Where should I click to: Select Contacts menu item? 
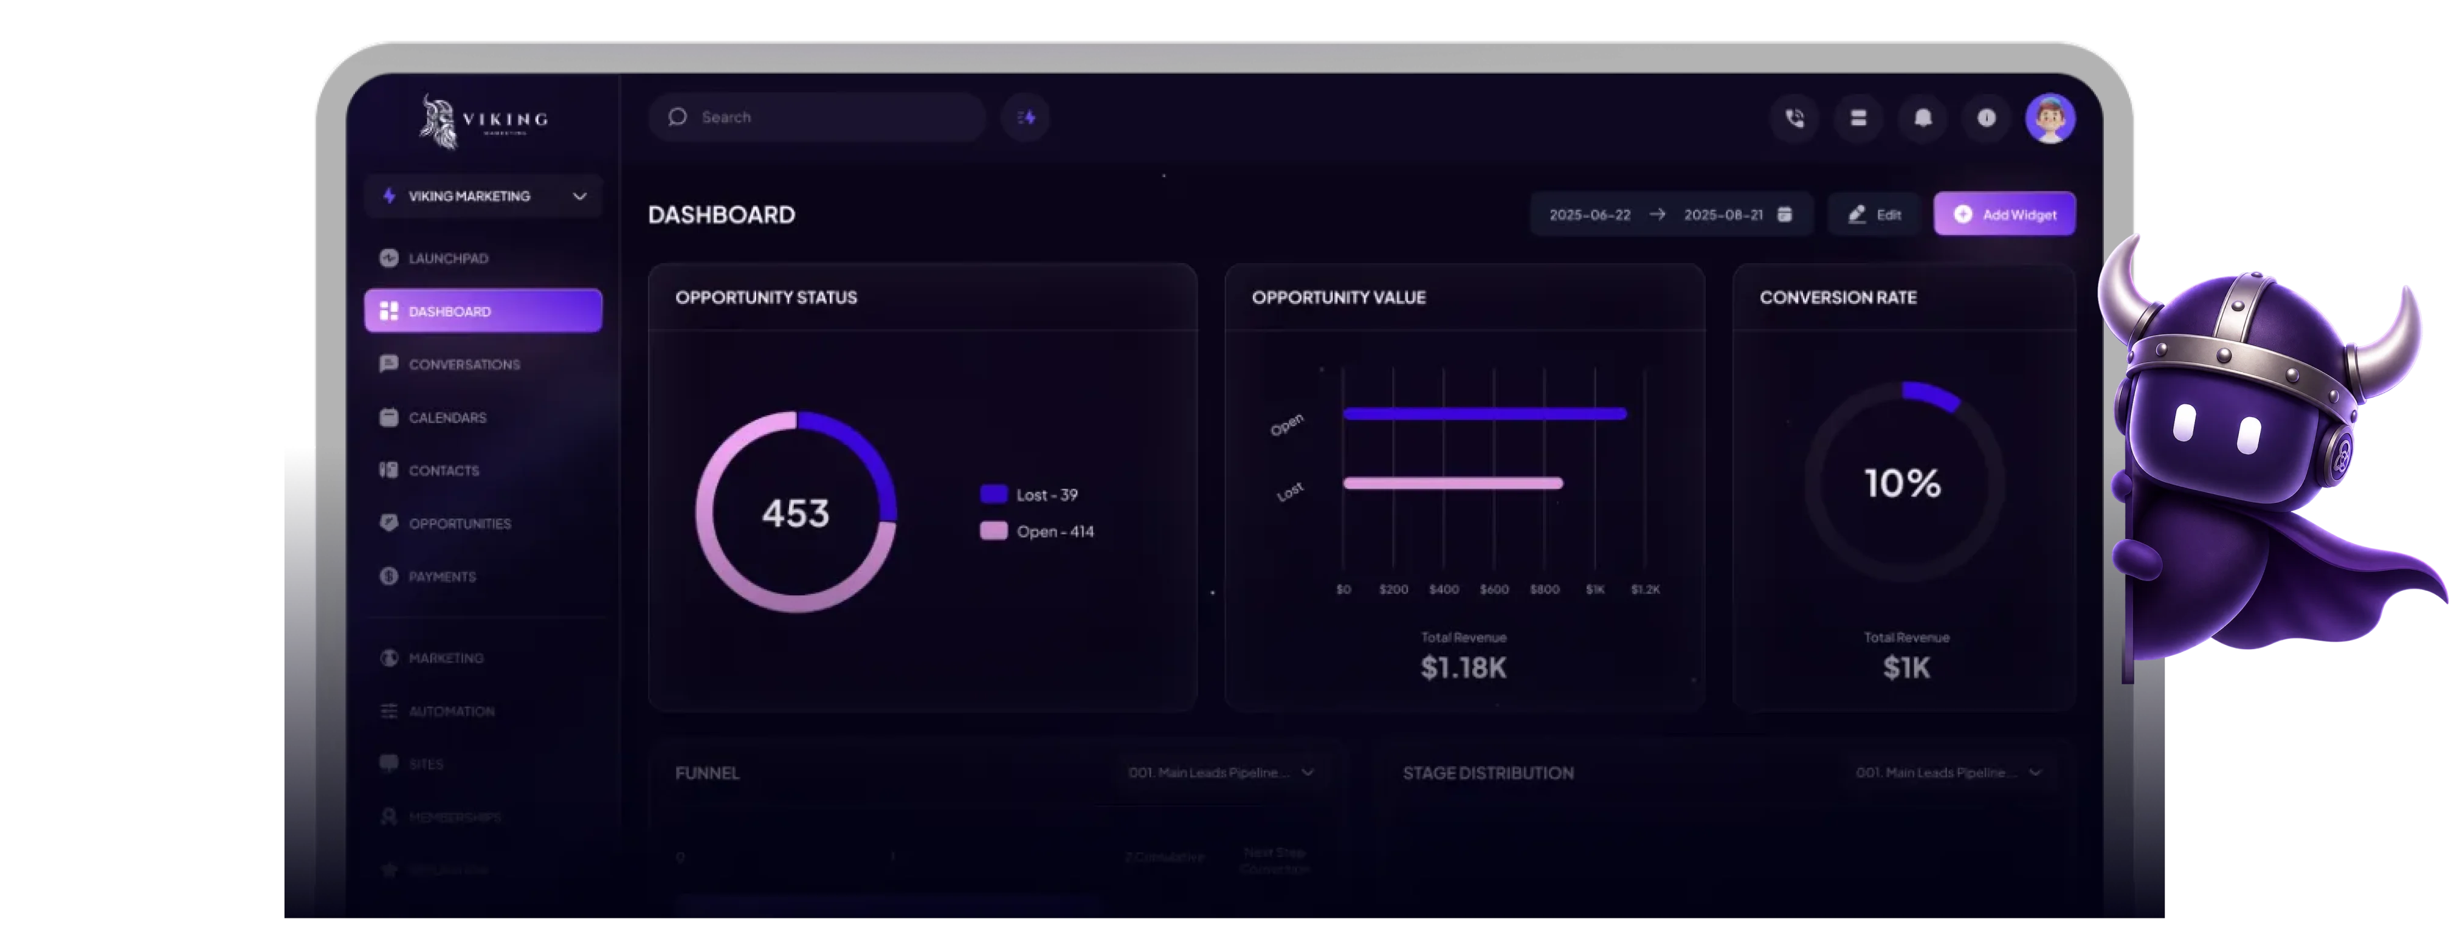[483, 470]
